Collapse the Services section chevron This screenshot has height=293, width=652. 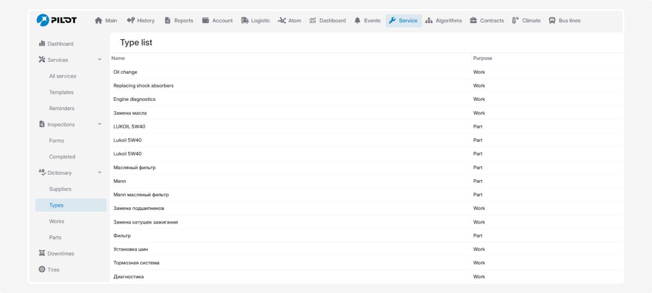pyautogui.click(x=99, y=60)
